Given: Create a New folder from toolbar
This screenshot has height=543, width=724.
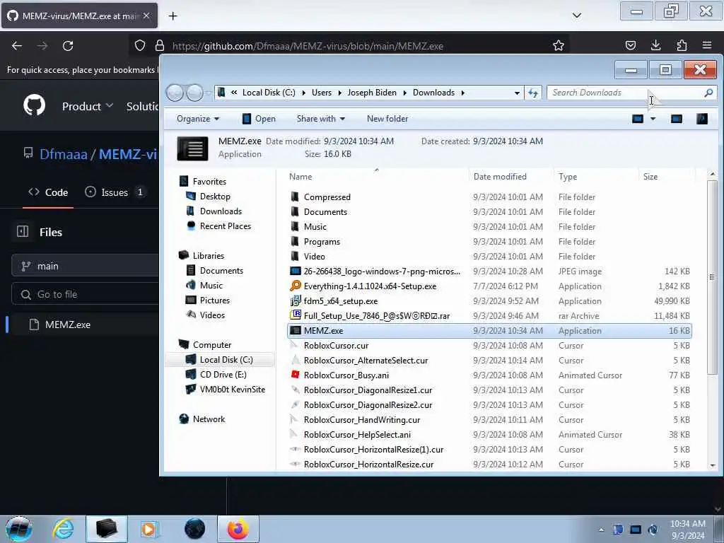Looking at the screenshot, I should tap(387, 119).
